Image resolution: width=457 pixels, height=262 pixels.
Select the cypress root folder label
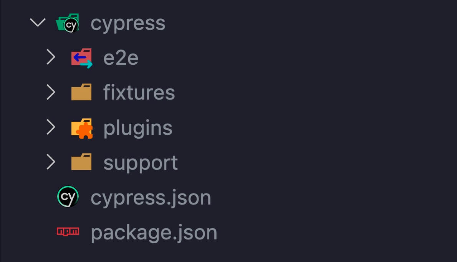coord(128,23)
